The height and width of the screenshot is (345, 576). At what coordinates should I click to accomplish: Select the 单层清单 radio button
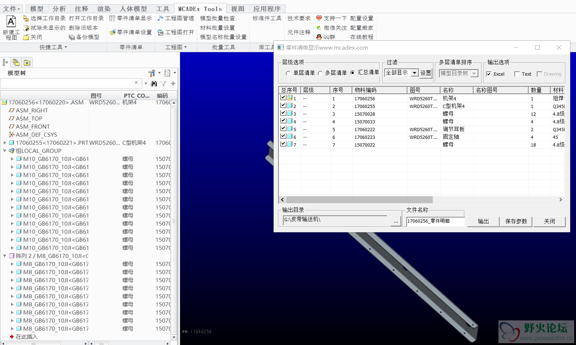(288, 73)
